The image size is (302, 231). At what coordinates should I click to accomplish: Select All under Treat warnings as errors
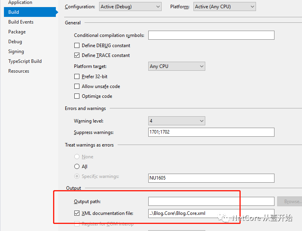(x=77, y=166)
